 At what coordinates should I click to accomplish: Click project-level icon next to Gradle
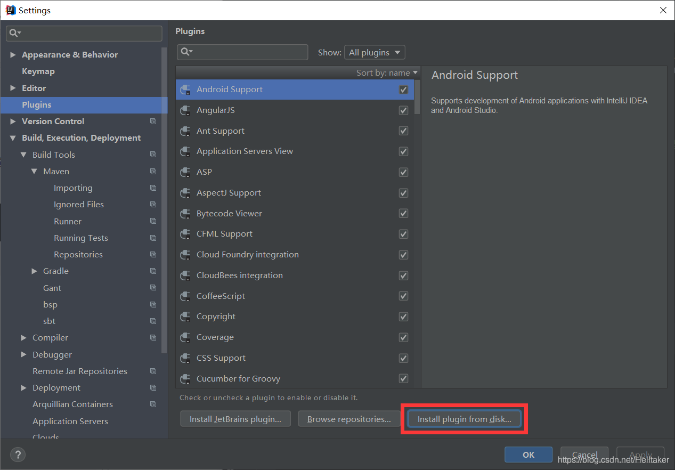pyautogui.click(x=153, y=271)
